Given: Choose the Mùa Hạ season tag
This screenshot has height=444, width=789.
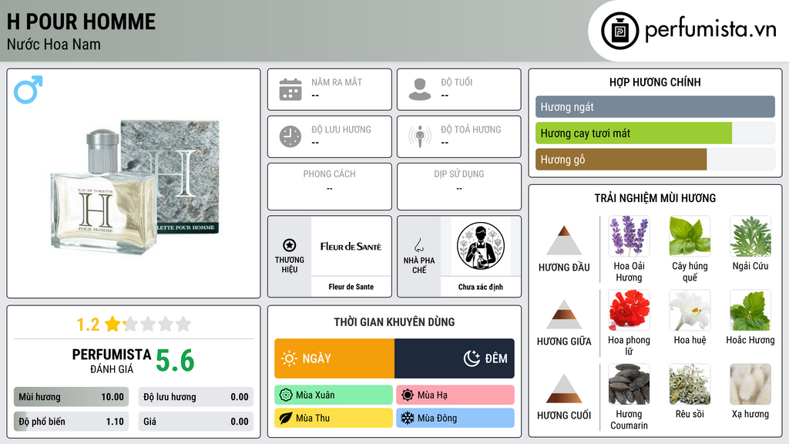Looking at the screenshot, I should [x=455, y=395].
